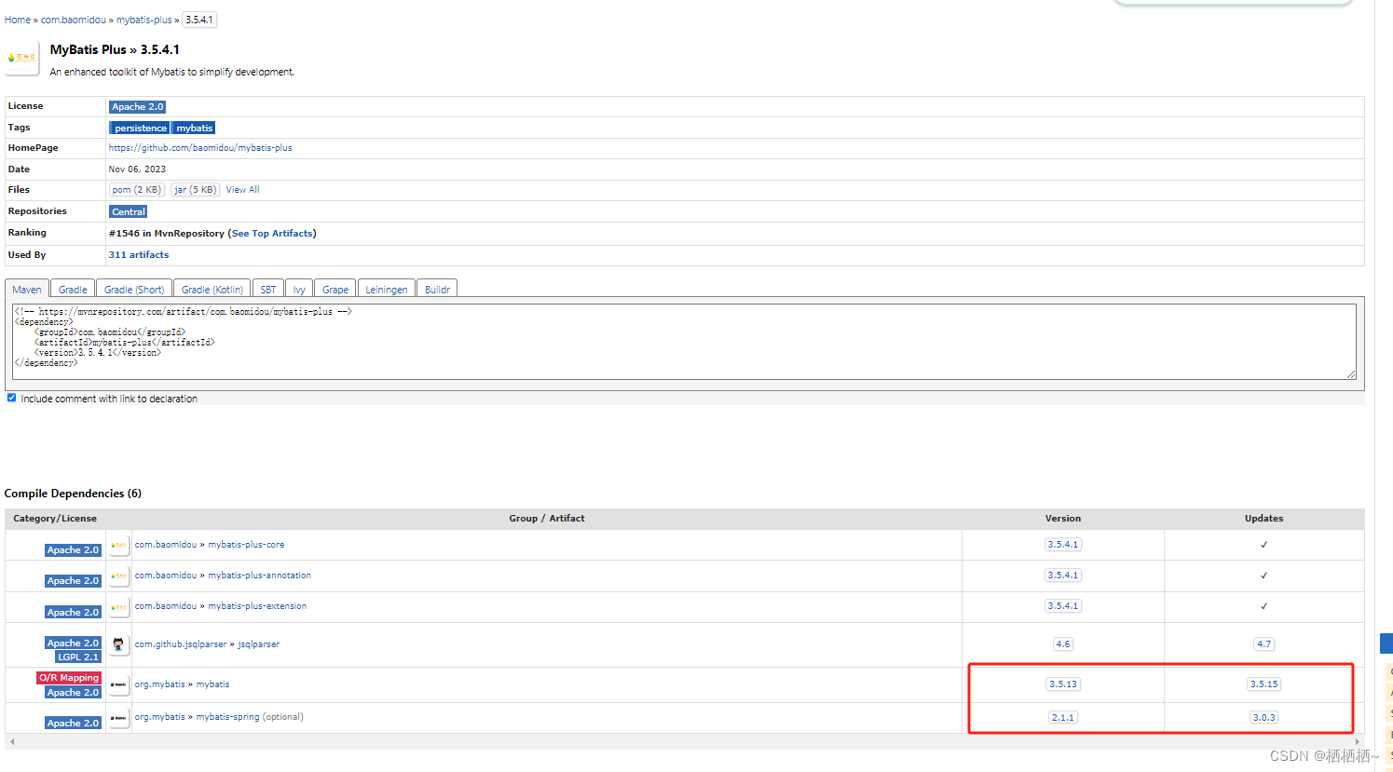
Task: Switch to the Gradle (Kotlin) tab
Action: pos(212,289)
